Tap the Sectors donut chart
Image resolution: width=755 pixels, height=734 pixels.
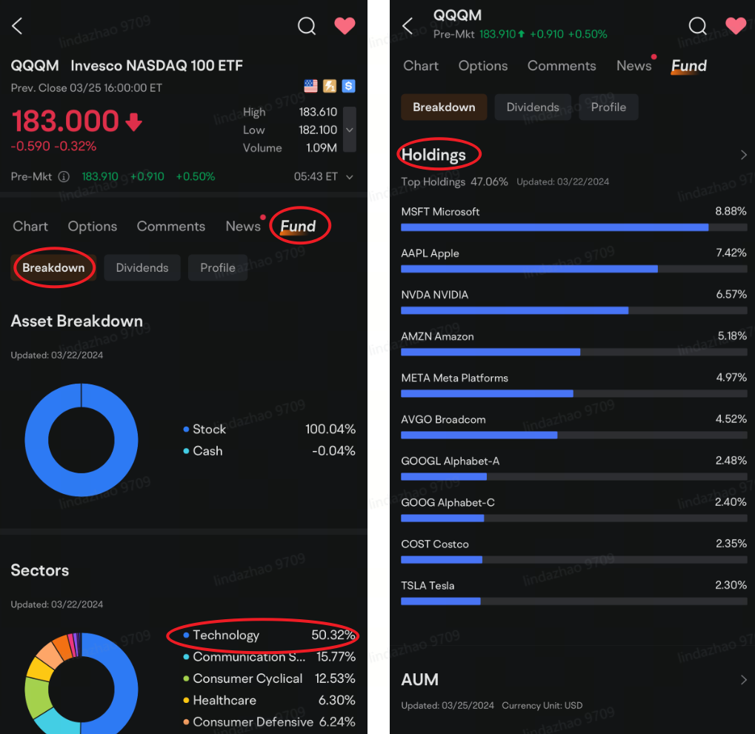82,684
